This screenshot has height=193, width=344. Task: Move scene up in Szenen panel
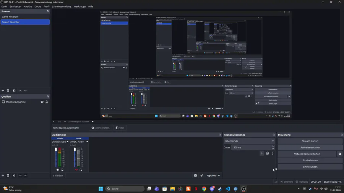20,91
